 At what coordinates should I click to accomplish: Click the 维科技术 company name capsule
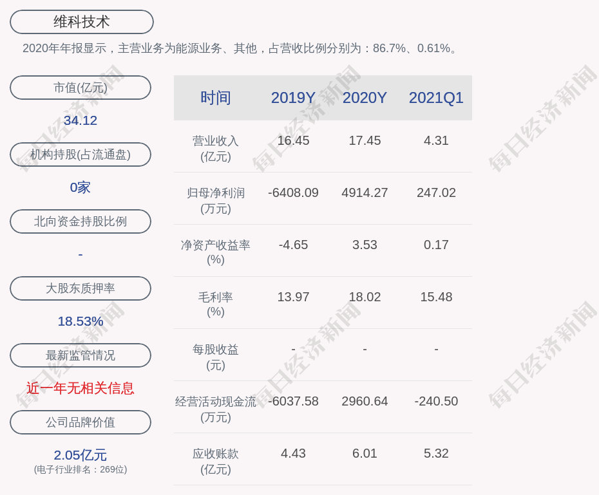[x=81, y=21]
